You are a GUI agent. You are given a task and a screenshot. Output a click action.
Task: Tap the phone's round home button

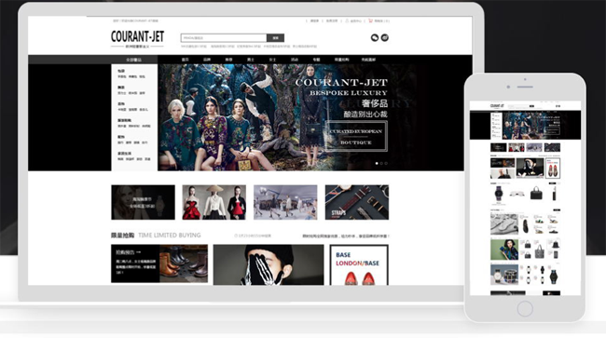[525, 309]
